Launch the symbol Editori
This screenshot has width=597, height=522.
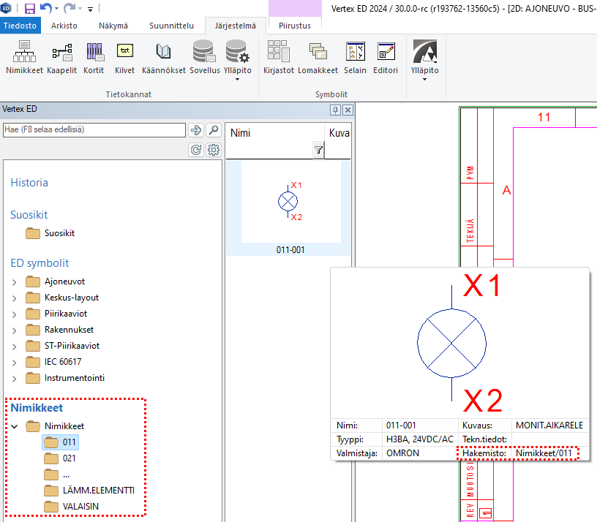(x=386, y=58)
